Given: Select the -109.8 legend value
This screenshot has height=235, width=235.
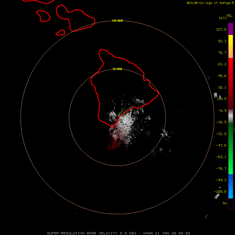Looking at the screenshot, I should [x=220, y=192].
